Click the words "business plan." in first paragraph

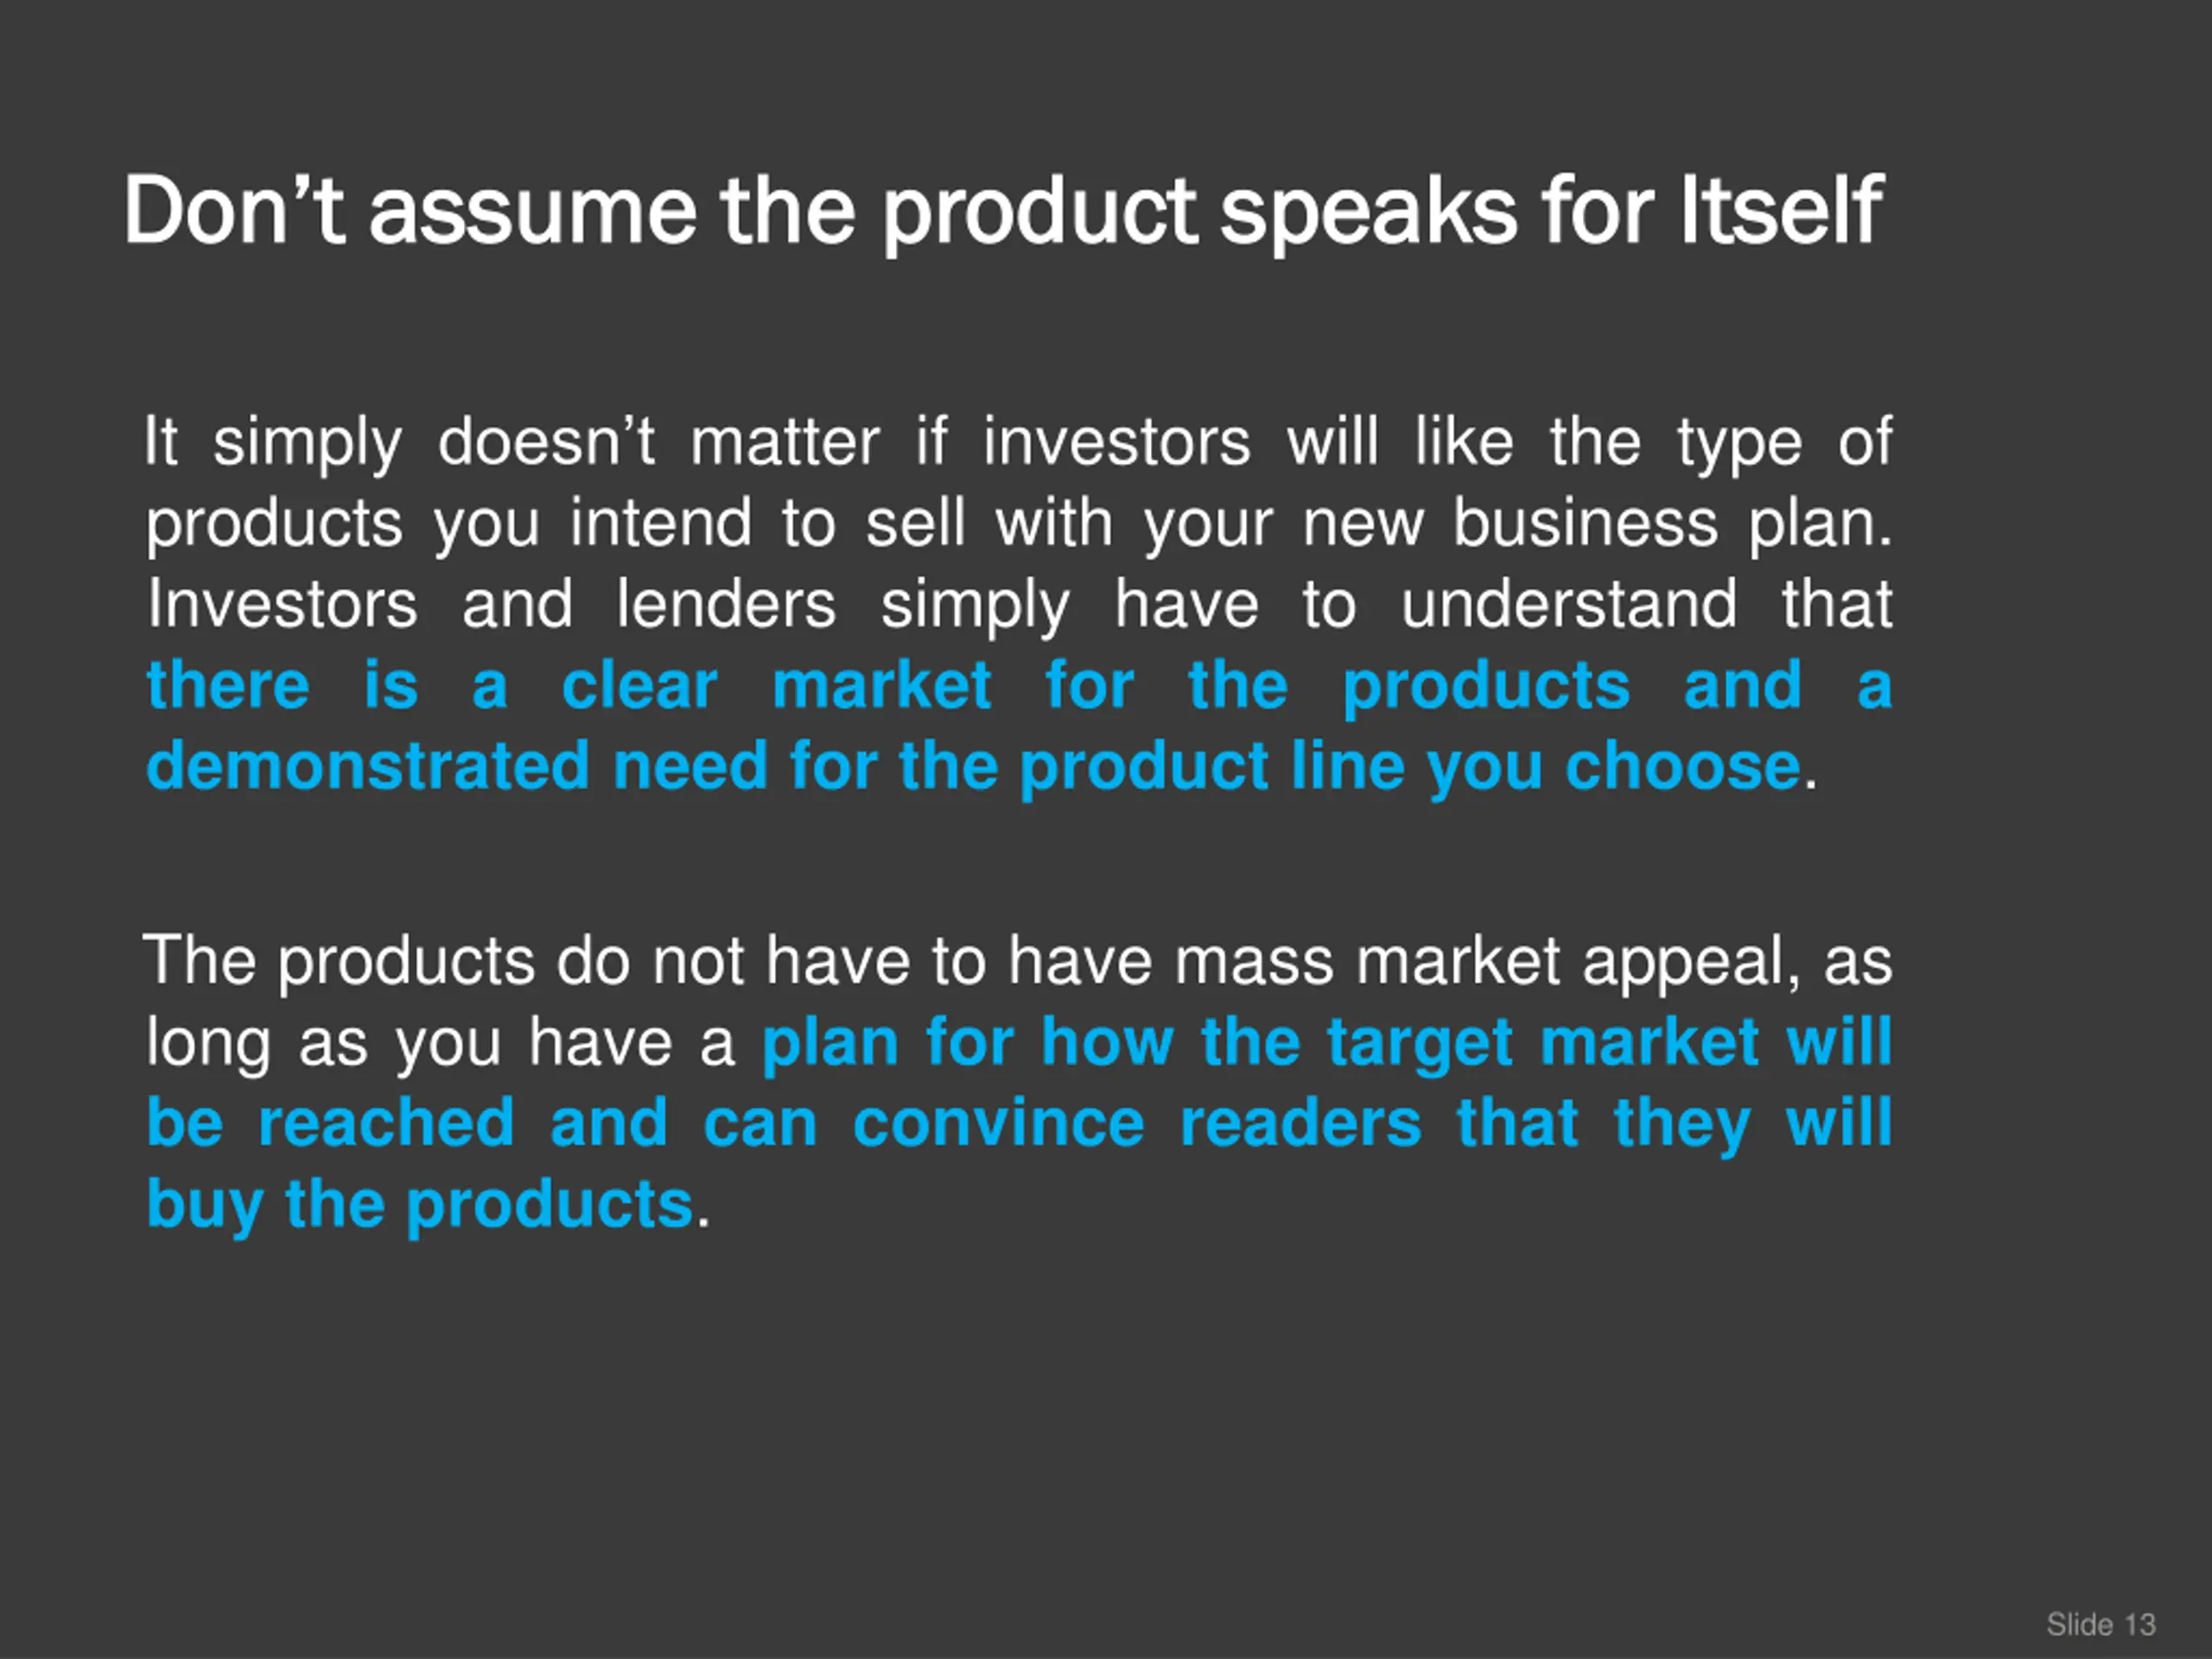tap(1672, 524)
